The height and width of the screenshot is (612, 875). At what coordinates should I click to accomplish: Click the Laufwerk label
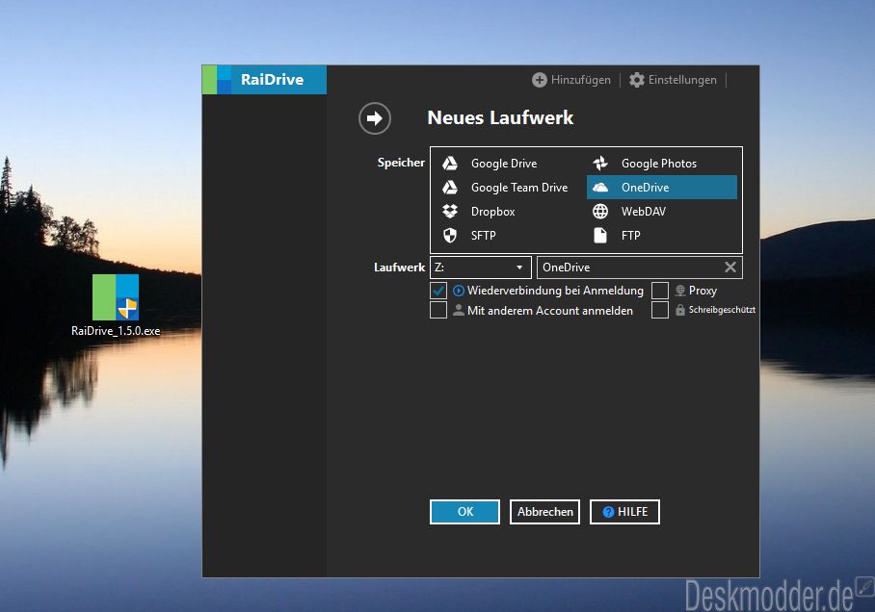pos(399,268)
